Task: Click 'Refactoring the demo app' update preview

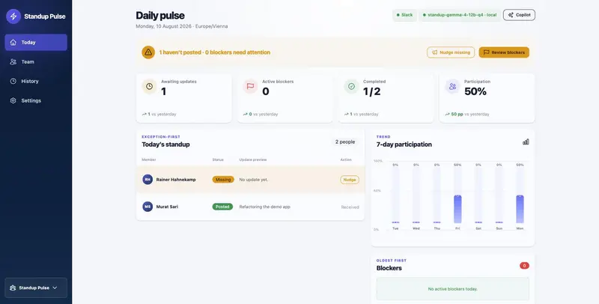Action: (x=265, y=207)
